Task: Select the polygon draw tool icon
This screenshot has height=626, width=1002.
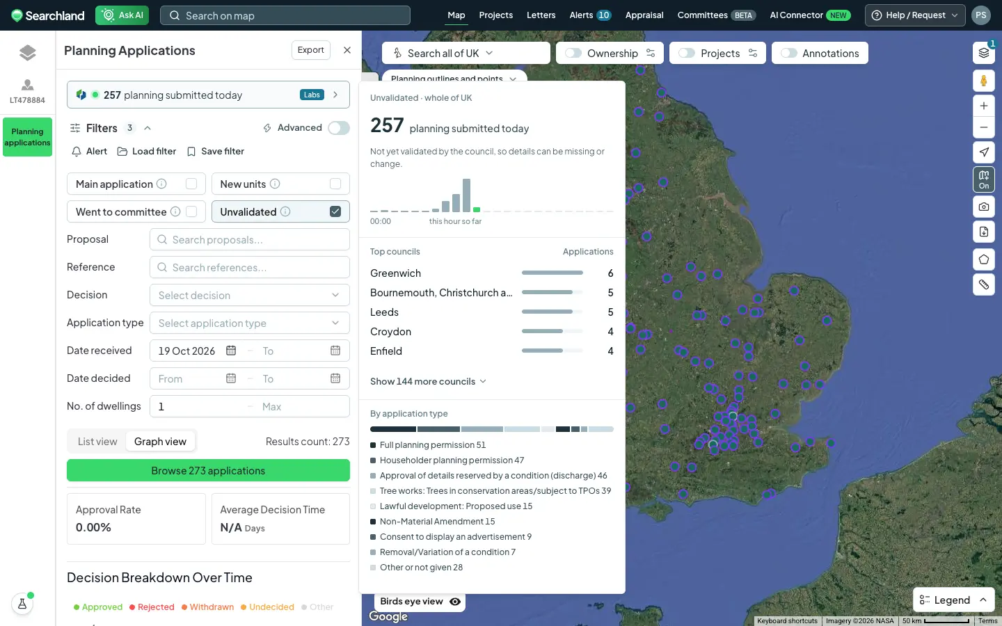Action: coord(983,259)
